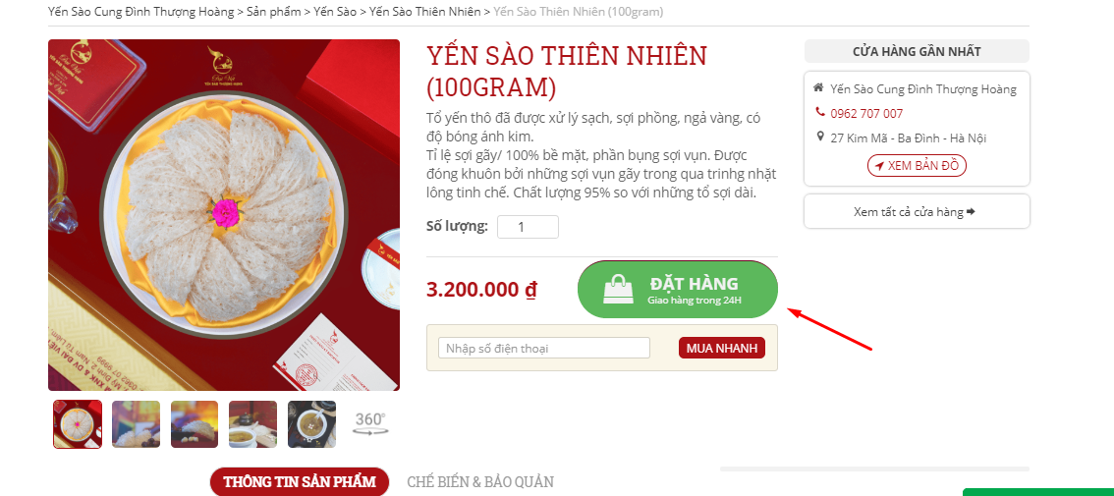This screenshot has height=496, width=1114.
Task: Click the map pin icon by 27 Kim Mã
Action: click(x=820, y=137)
